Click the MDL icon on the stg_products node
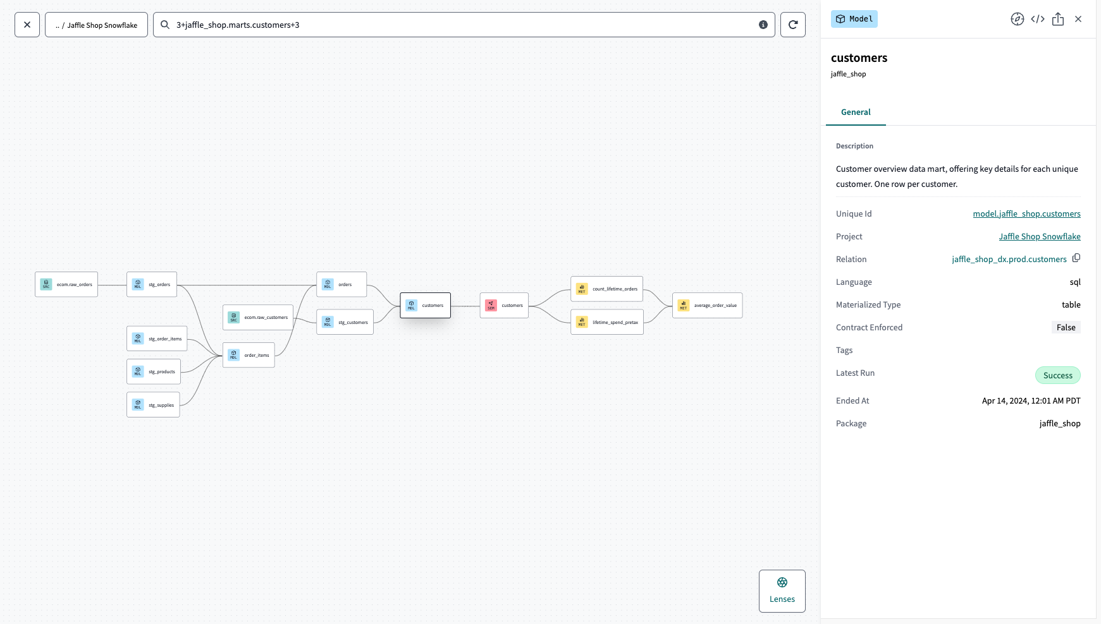The height and width of the screenshot is (624, 1101). (x=137, y=371)
